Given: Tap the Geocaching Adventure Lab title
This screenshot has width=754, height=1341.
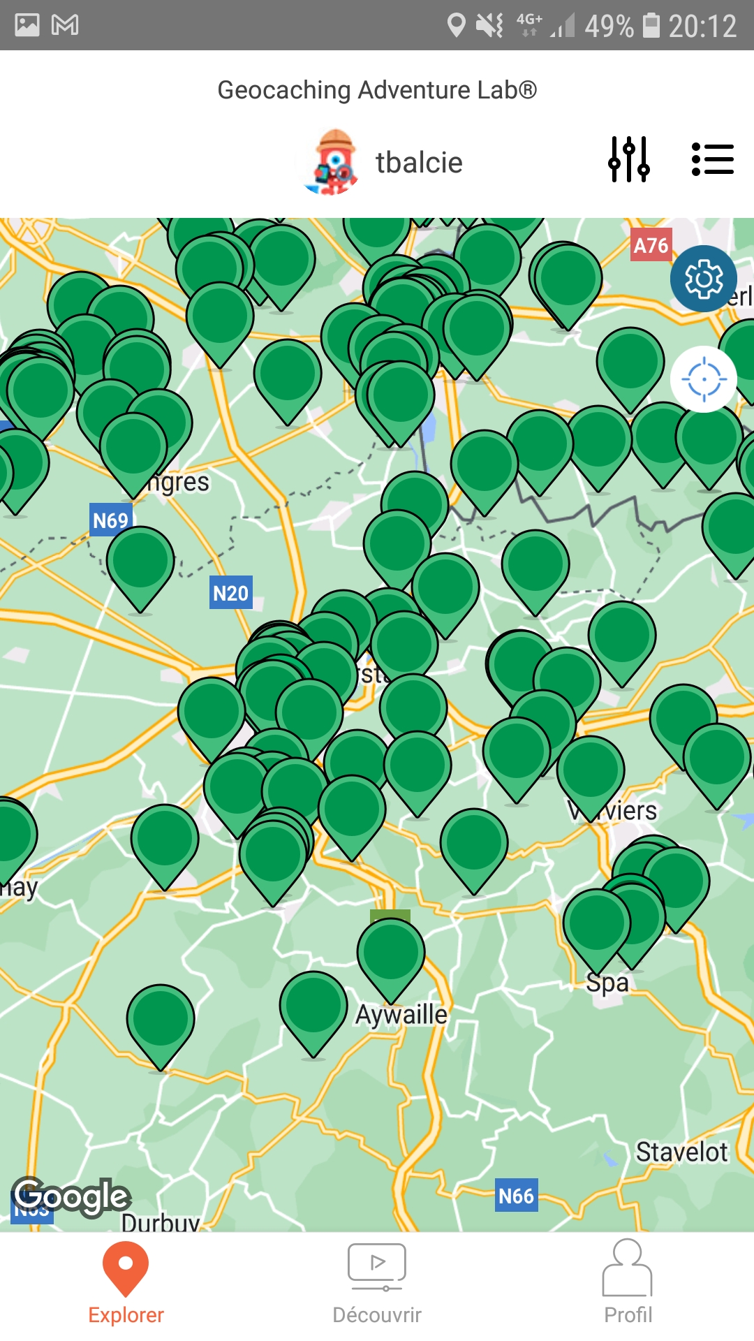Looking at the screenshot, I should [377, 90].
